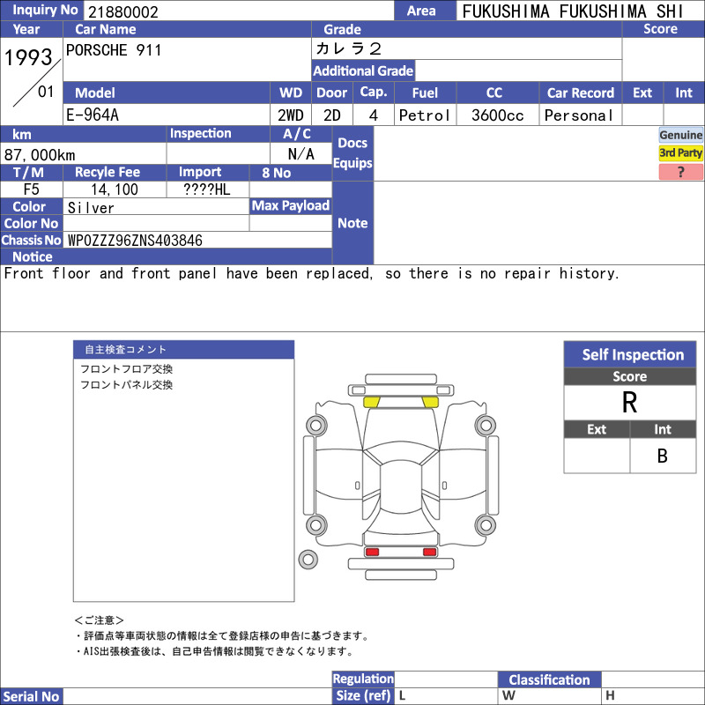
Task: Click the front-left wheel on the car diagram
Action: pos(315,426)
